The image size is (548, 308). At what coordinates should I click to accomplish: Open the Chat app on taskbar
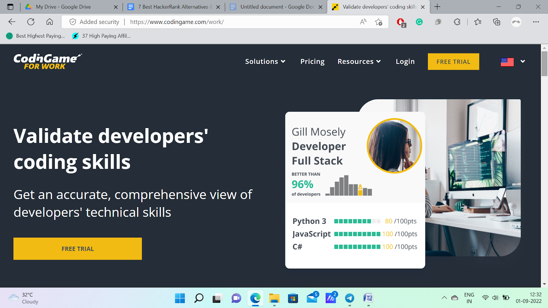point(236,298)
